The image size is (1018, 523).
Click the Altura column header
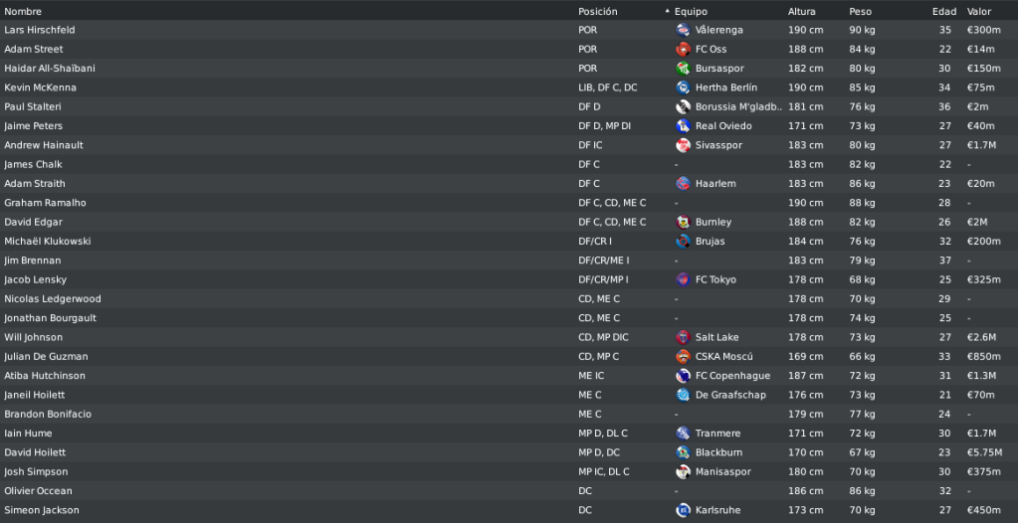pos(802,12)
